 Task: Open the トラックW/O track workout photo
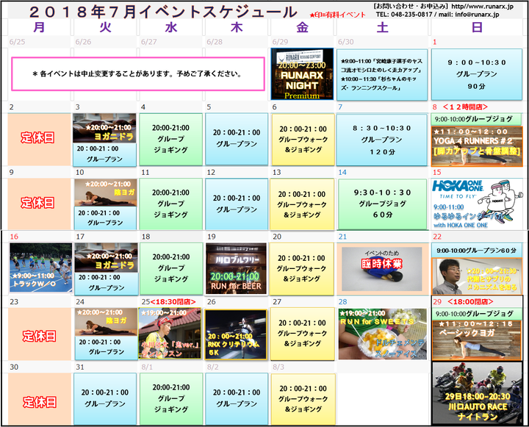point(41,268)
